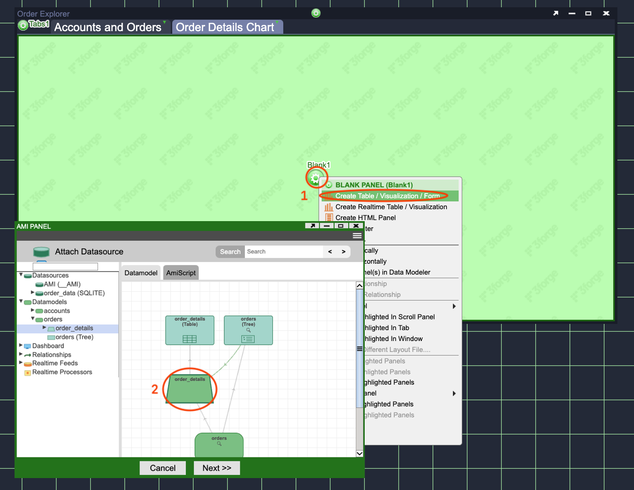This screenshot has height=490, width=634.
Task: Collapse the Datasources tree node
Action: point(21,275)
